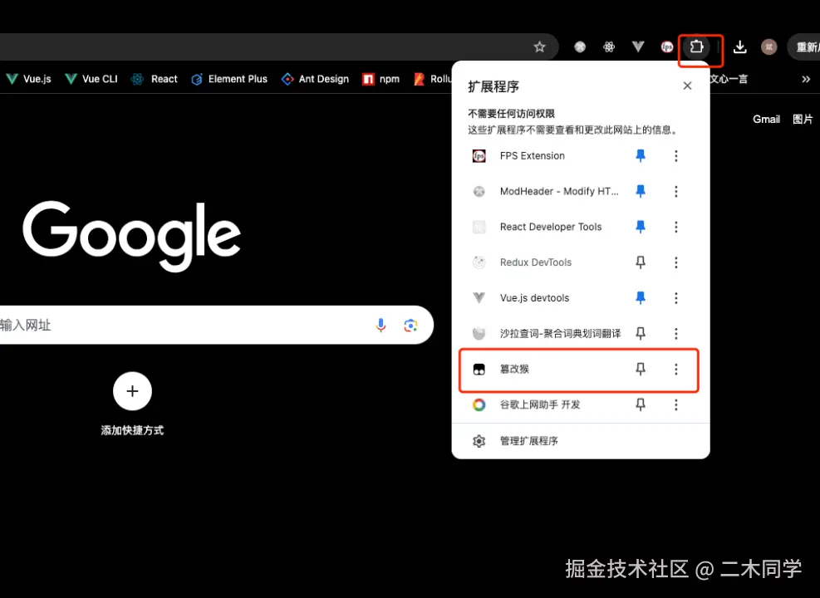Expand the bookmarks bar overflow chevron
The width and height of the screenshot is (820, 598).
click(806, 79)
